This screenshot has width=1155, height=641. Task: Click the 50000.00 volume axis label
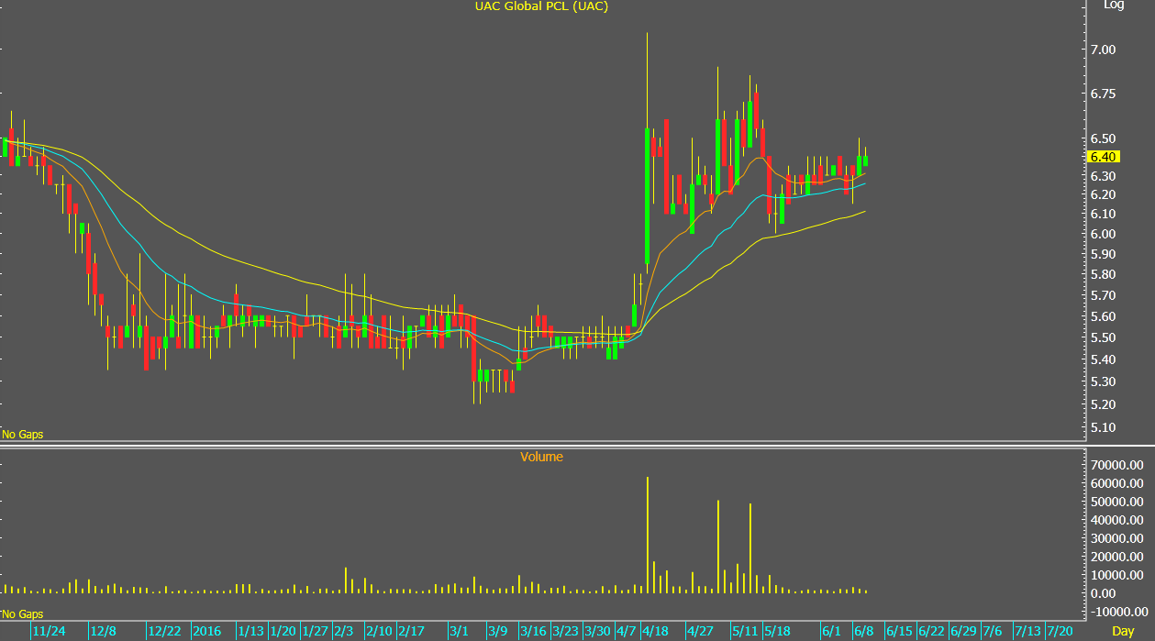(x=1116, y=502)
